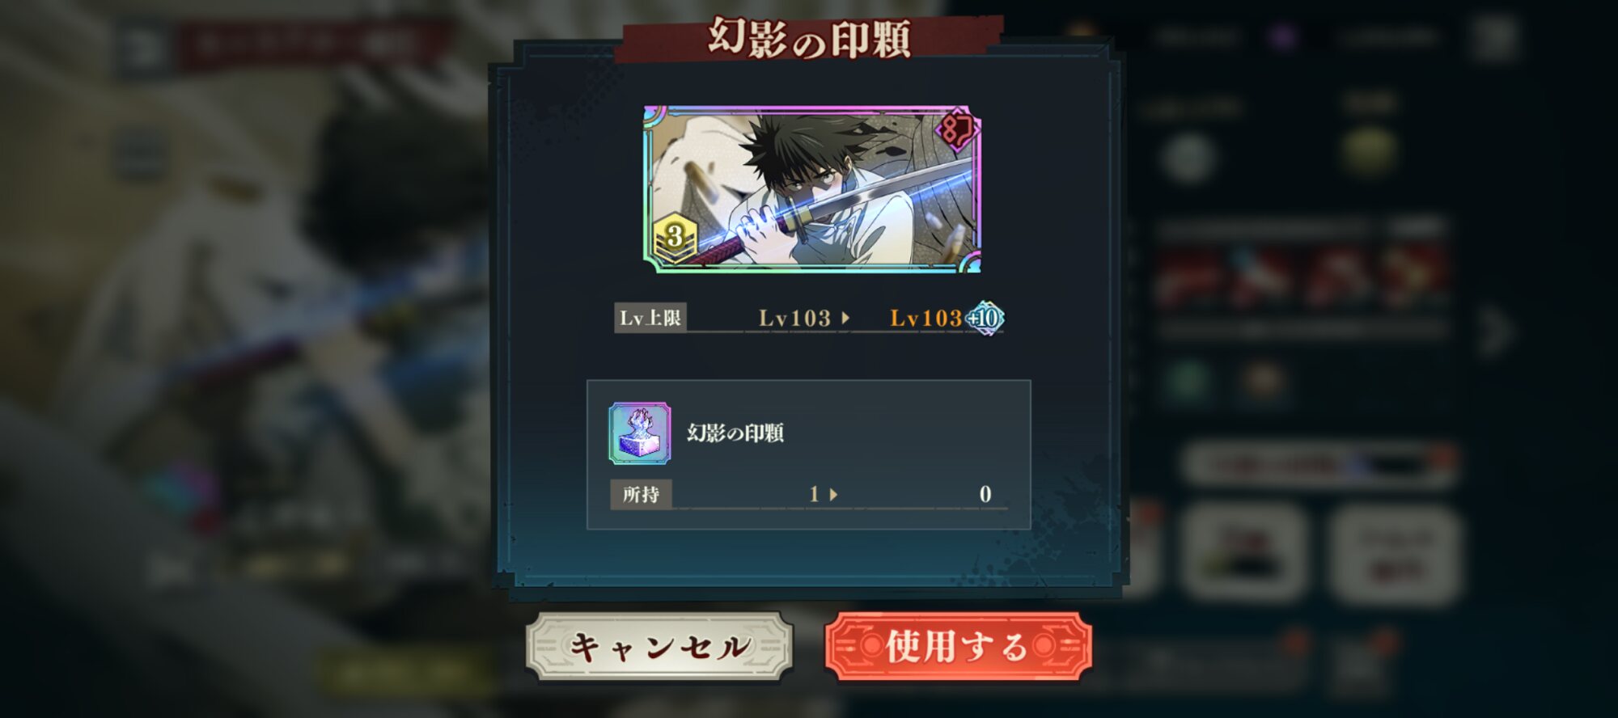Click the blurred right chevron arrow behind the dialog

pos(1495,332)
